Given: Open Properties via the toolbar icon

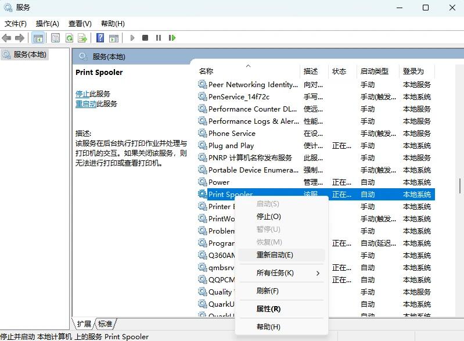Looking at the screenshot, I should 55,38.
